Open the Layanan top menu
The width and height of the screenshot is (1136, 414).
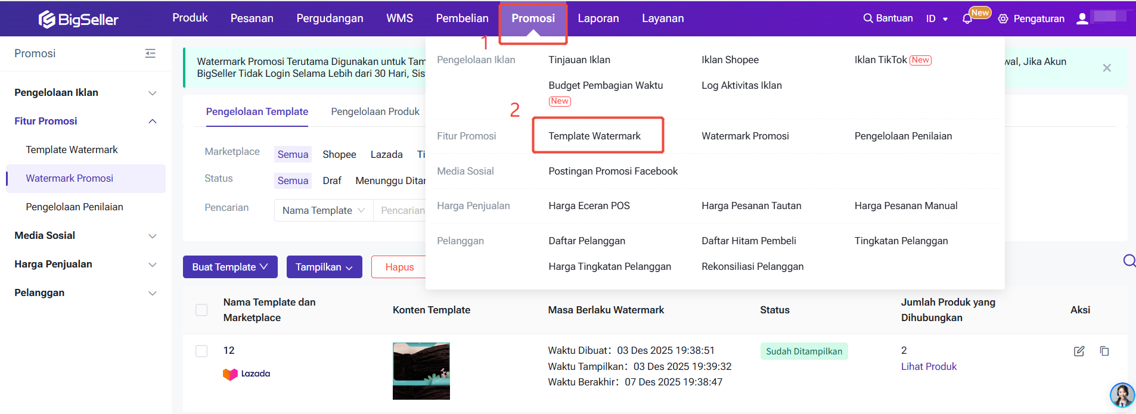pyautogui.click(x=663, y=18)
